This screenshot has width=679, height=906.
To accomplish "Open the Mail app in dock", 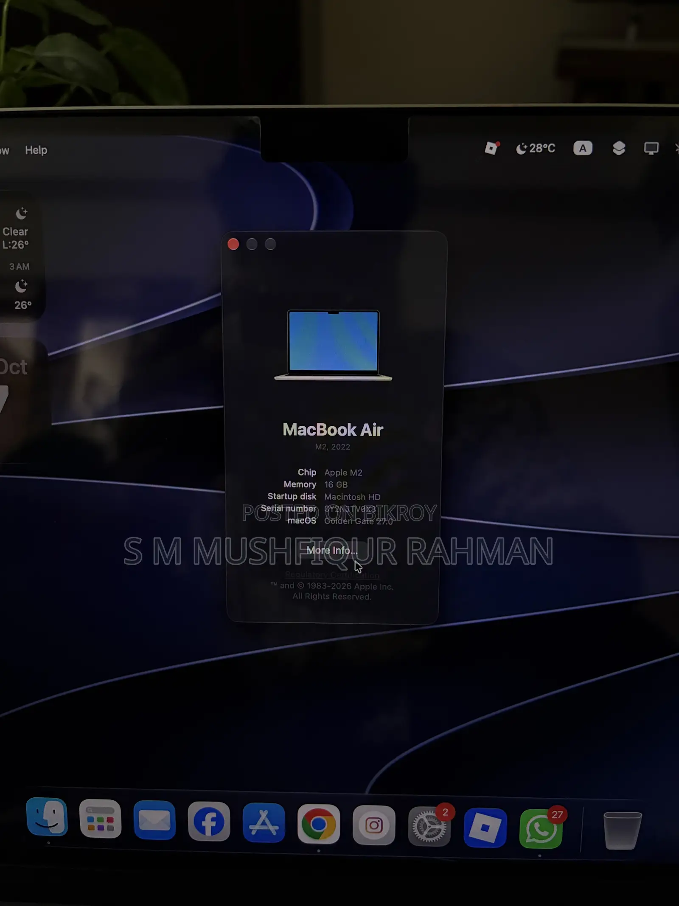I will 154,820.
